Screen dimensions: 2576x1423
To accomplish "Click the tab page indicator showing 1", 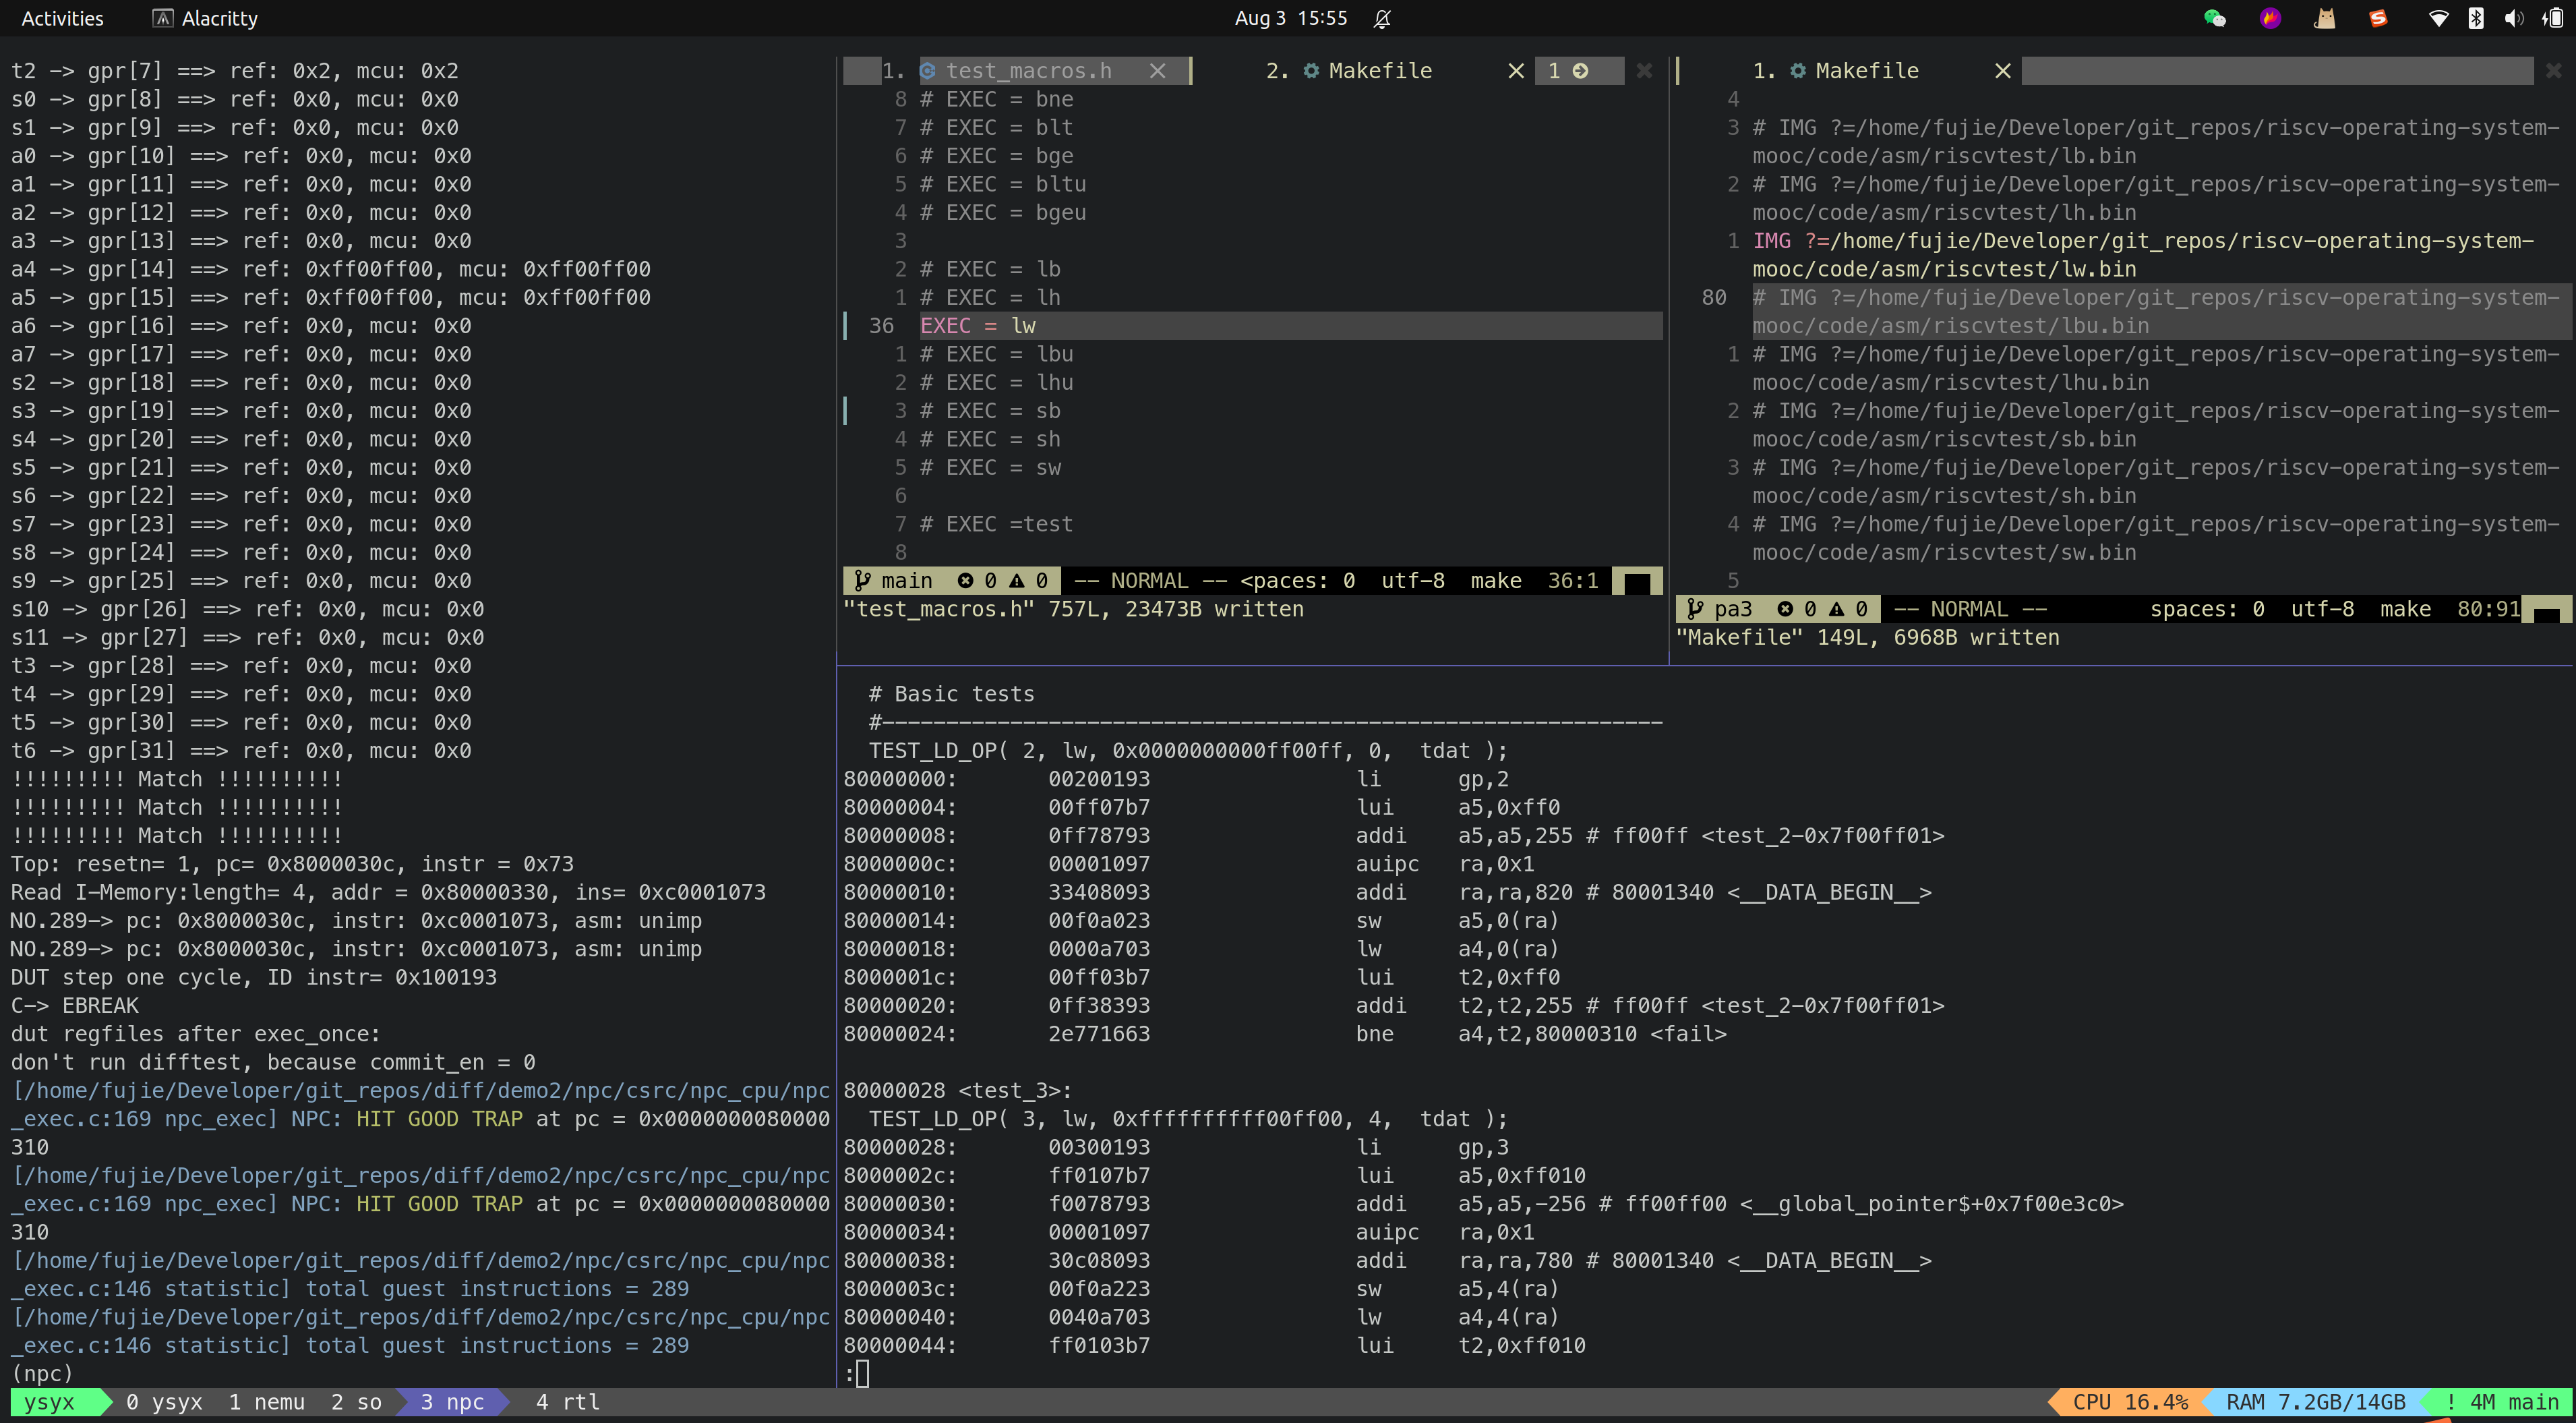I will pyautogui.click(x=1567, y=71).
